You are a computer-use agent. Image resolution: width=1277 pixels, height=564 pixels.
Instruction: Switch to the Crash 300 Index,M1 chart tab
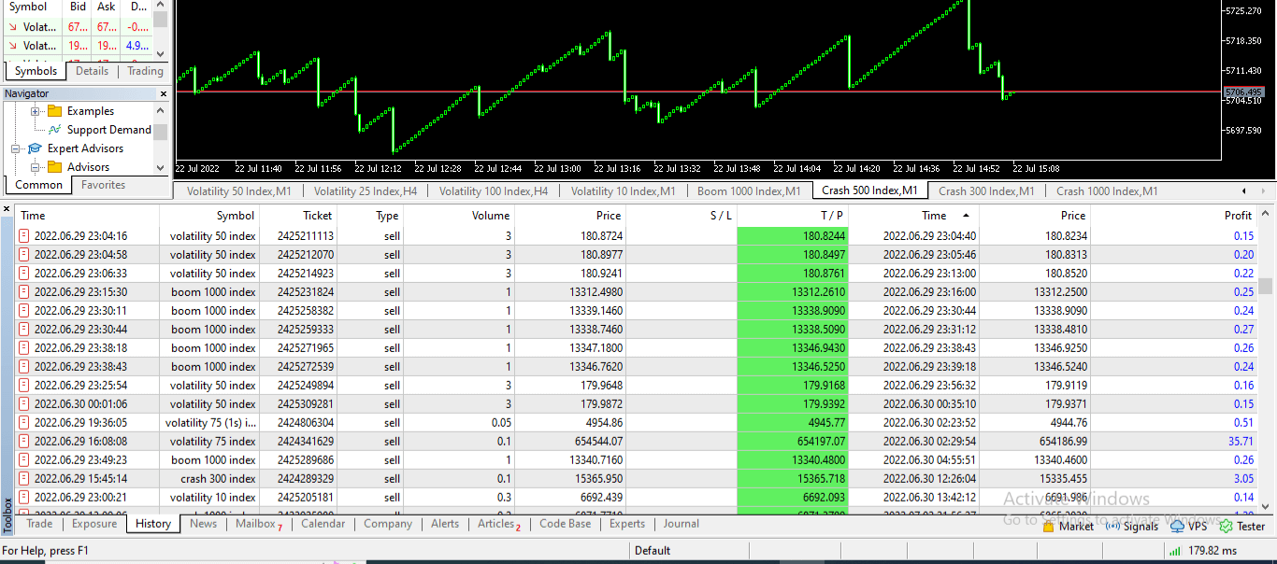click(985, 190)
